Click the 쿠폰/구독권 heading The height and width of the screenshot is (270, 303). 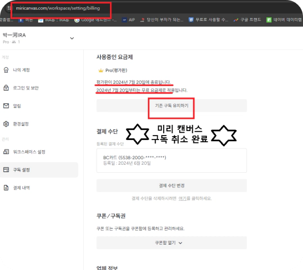pos(111,216)
